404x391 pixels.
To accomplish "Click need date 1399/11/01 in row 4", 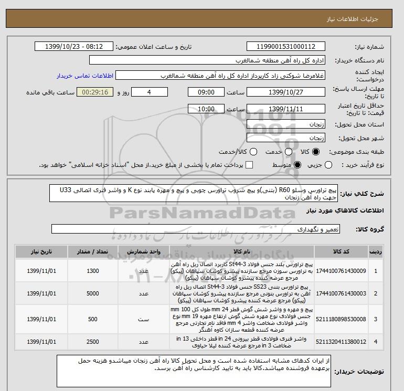I will pos(41,342).
